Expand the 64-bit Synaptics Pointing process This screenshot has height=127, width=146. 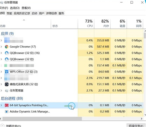pos(1,105)
